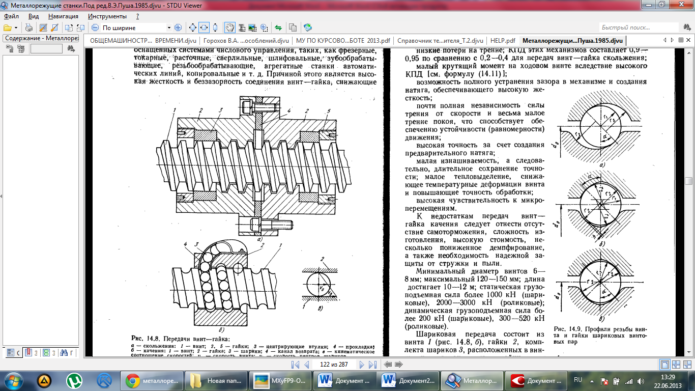Image resolution: width=695 pixels, height=391 pixels.
Task: Open Windows Start button
Action: 13,380
